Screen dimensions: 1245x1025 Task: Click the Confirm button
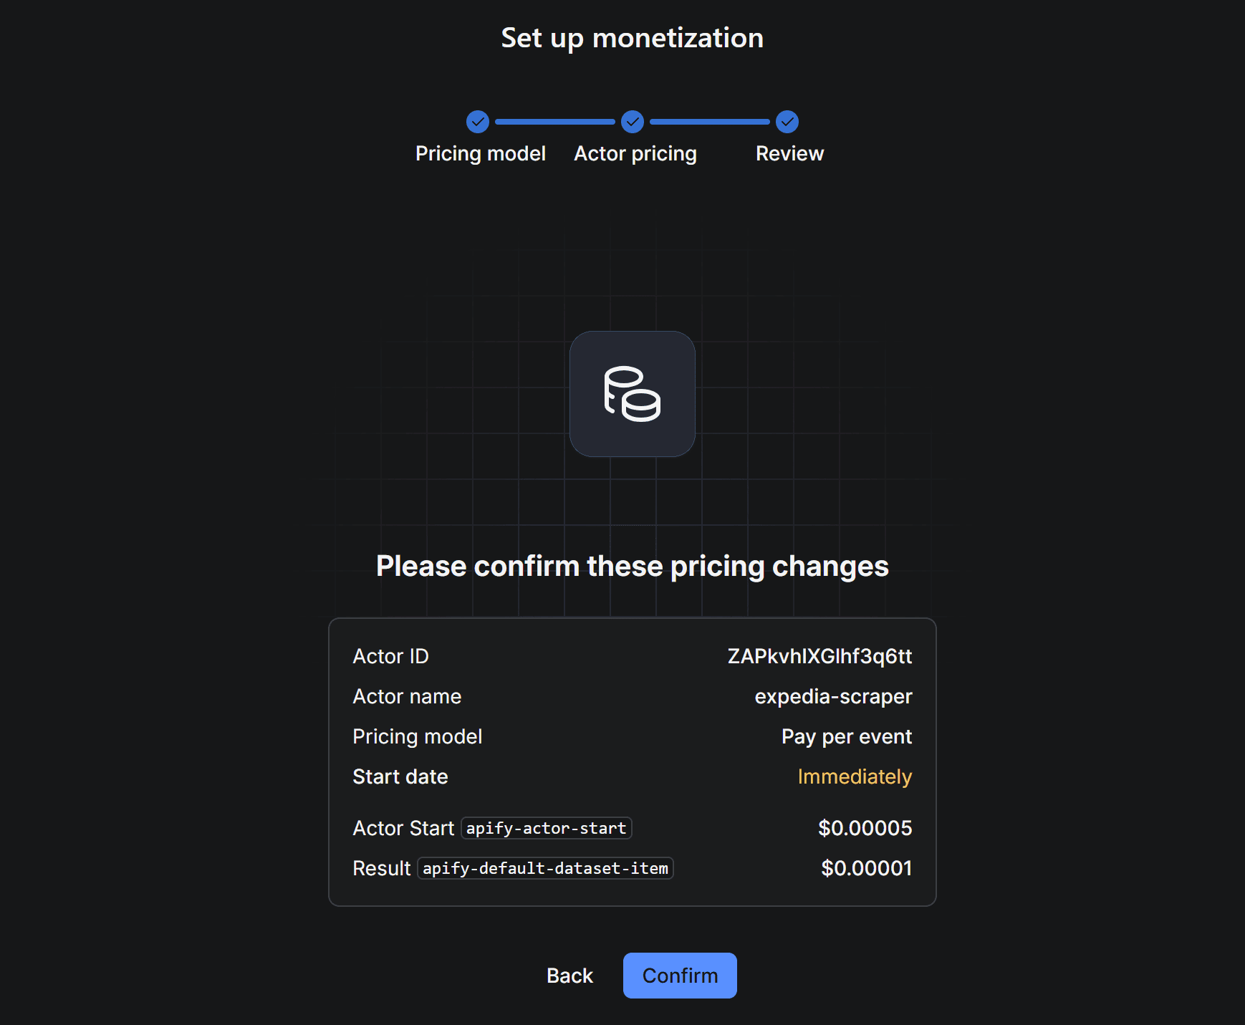point(679,975)
